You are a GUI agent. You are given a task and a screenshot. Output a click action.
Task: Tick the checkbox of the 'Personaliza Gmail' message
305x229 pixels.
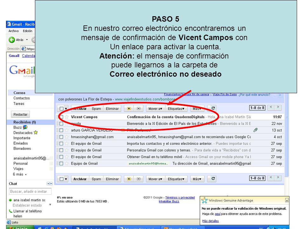click(61, 150)
